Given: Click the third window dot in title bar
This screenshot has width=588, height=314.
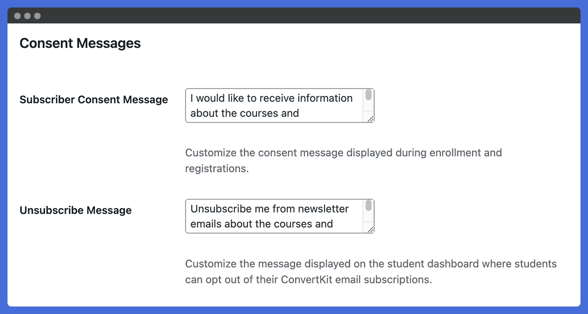Looking at the screenshot, I should pyautogui.click(x=37, y=16).
